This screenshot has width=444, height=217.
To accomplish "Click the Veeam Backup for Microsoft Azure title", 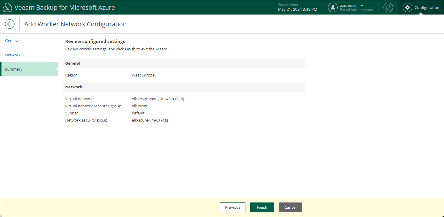I will pos(65,7).
